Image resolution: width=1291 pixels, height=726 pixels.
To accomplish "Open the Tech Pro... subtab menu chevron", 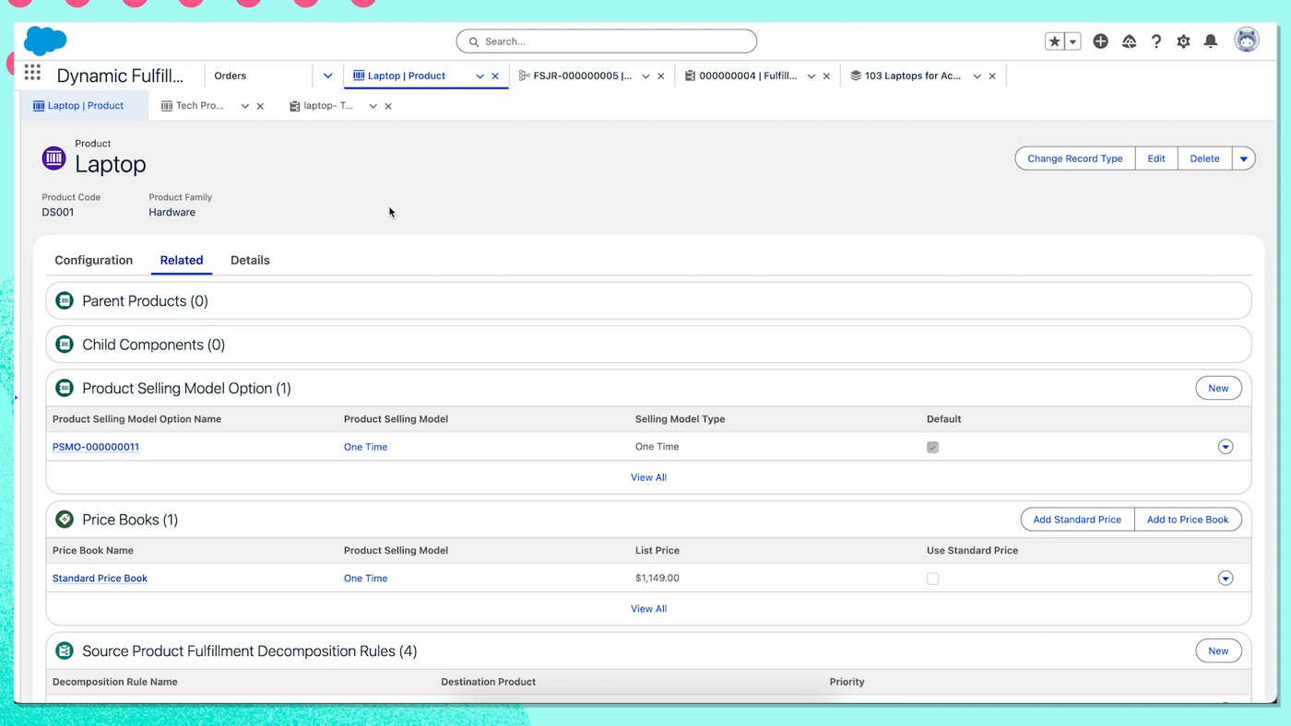I will click(244, 106).
